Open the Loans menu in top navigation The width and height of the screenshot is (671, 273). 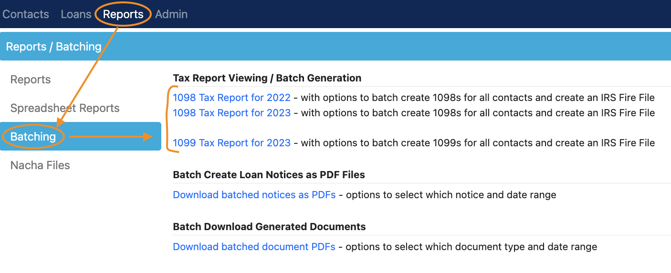(x=76, y=14)
